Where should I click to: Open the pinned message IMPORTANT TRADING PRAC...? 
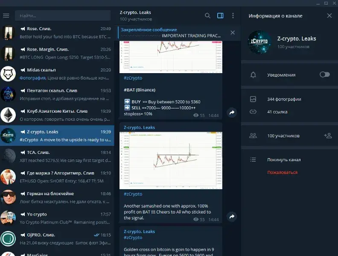point(171,33)
